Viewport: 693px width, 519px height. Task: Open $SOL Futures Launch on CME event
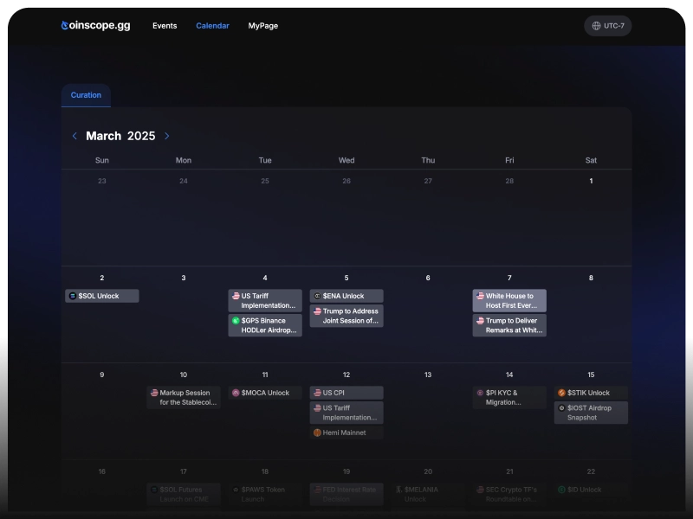[x=184, y=494]
